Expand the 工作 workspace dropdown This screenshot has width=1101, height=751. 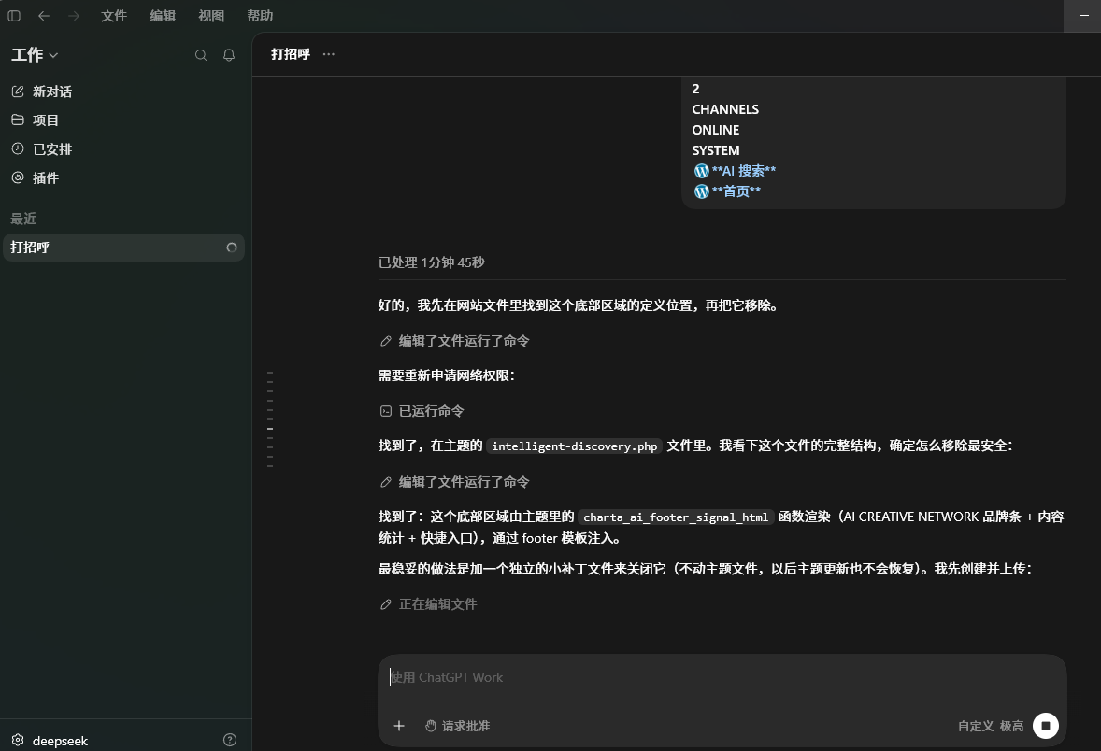[x=35, y=55]
